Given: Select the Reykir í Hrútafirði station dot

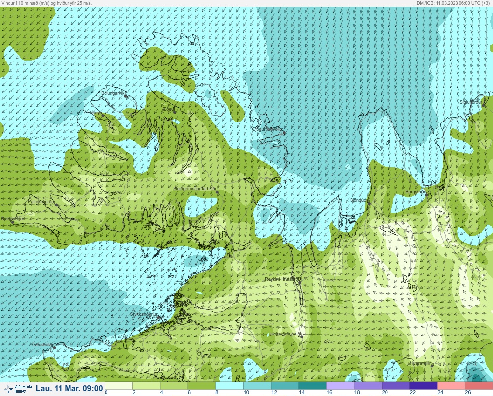Looking at the screenshot, I should [300, 282].
